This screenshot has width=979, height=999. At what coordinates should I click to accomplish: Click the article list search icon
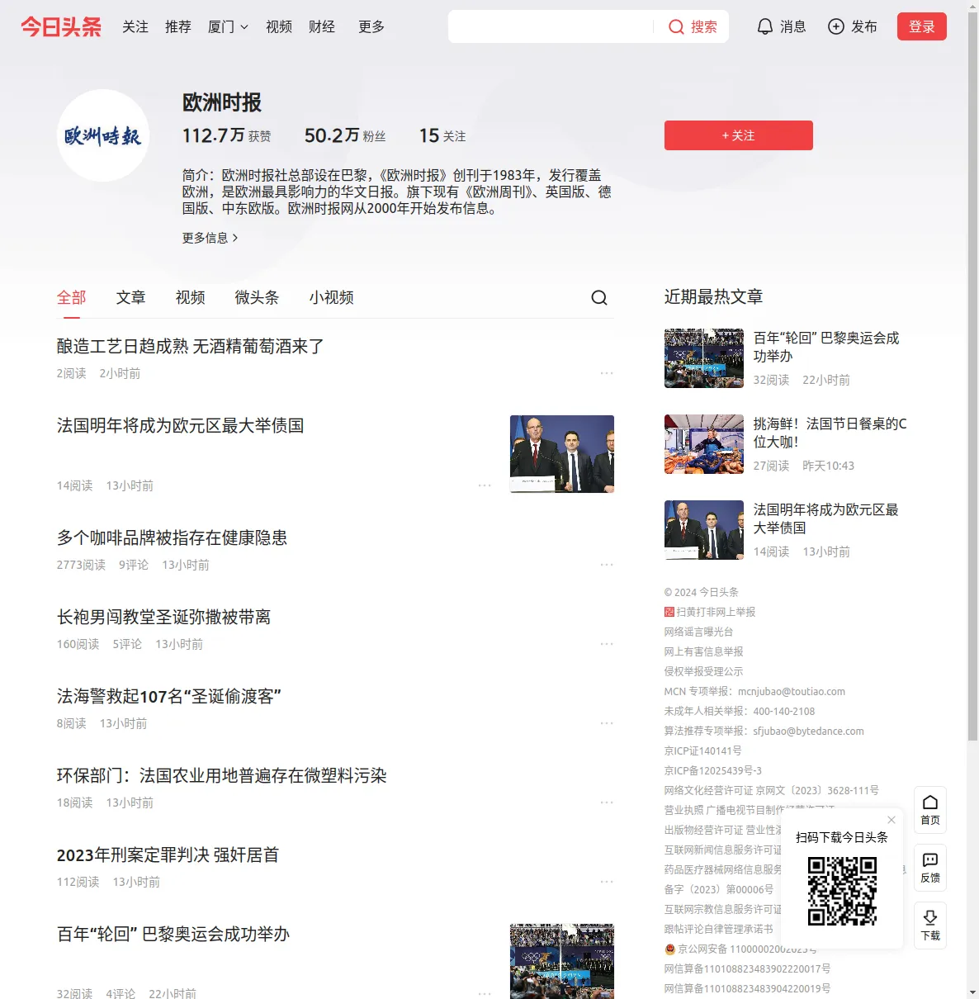[x=599, y=297]
